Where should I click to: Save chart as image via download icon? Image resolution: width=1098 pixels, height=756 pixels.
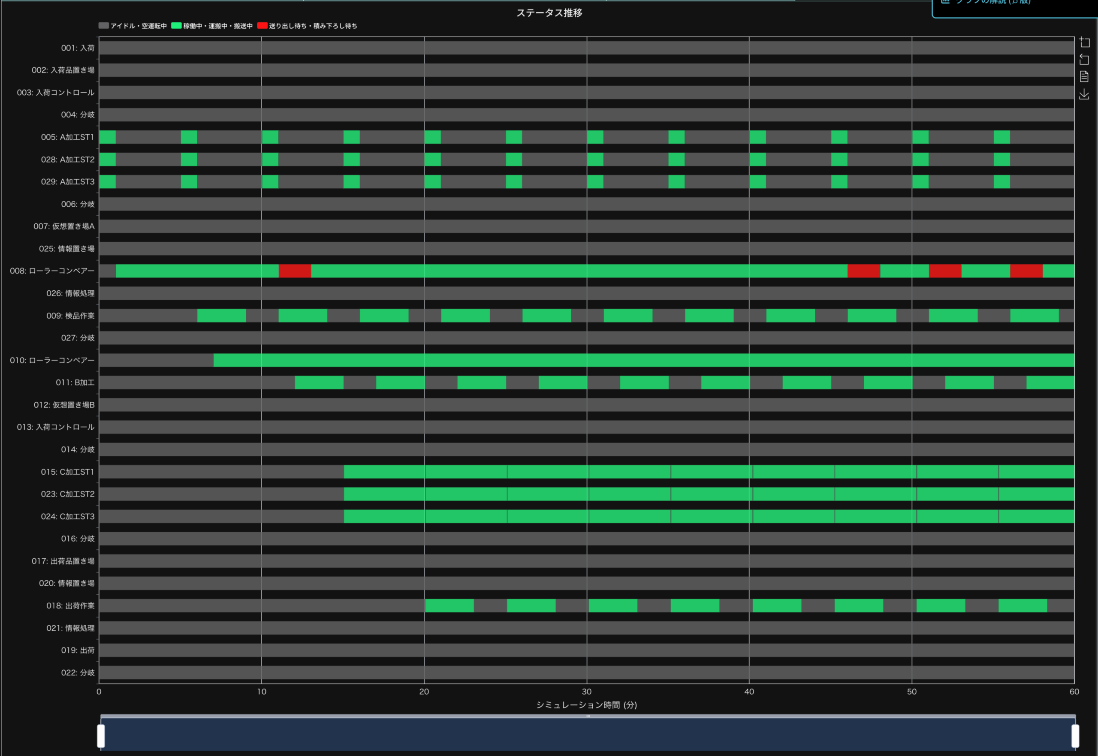(x=1084, y=94)
